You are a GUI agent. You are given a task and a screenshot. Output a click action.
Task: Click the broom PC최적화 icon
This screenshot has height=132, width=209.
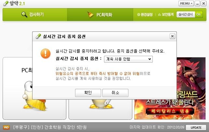[90, 14]
